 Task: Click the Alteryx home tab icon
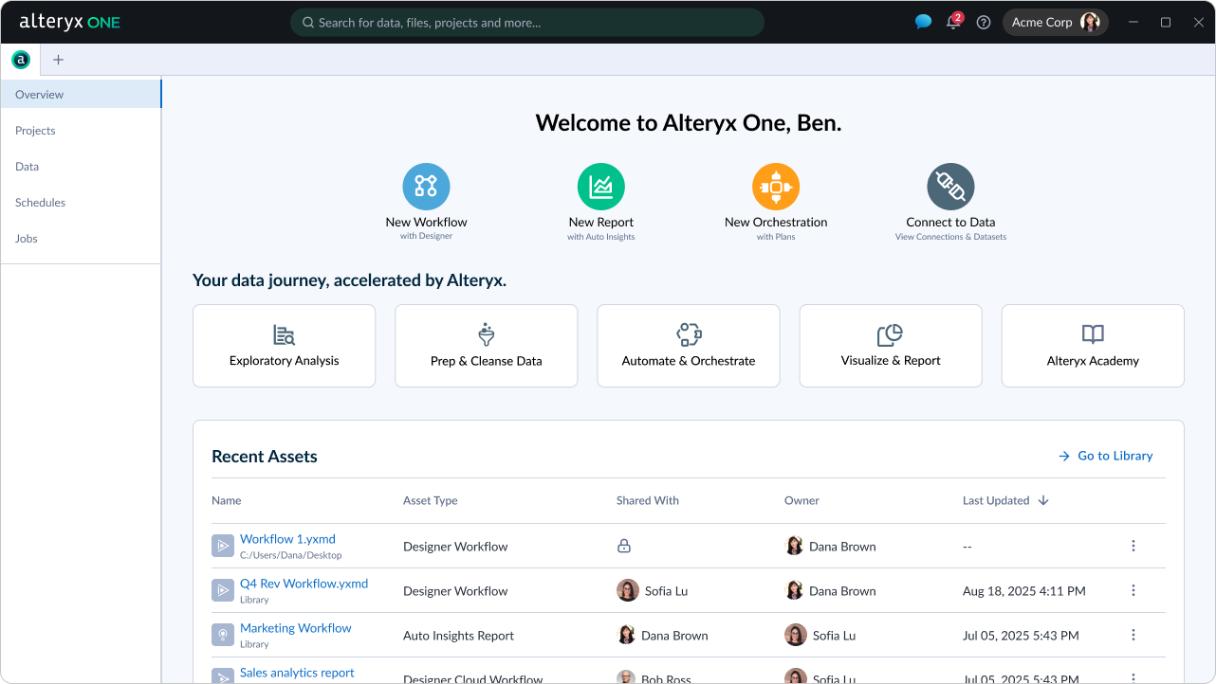point(21,60)
